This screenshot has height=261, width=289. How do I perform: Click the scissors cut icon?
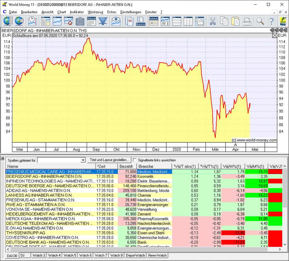(x=212, y=21)
